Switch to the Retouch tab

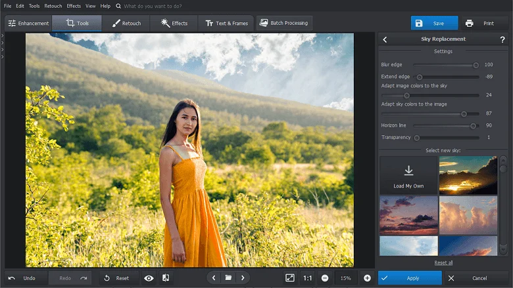126,23
